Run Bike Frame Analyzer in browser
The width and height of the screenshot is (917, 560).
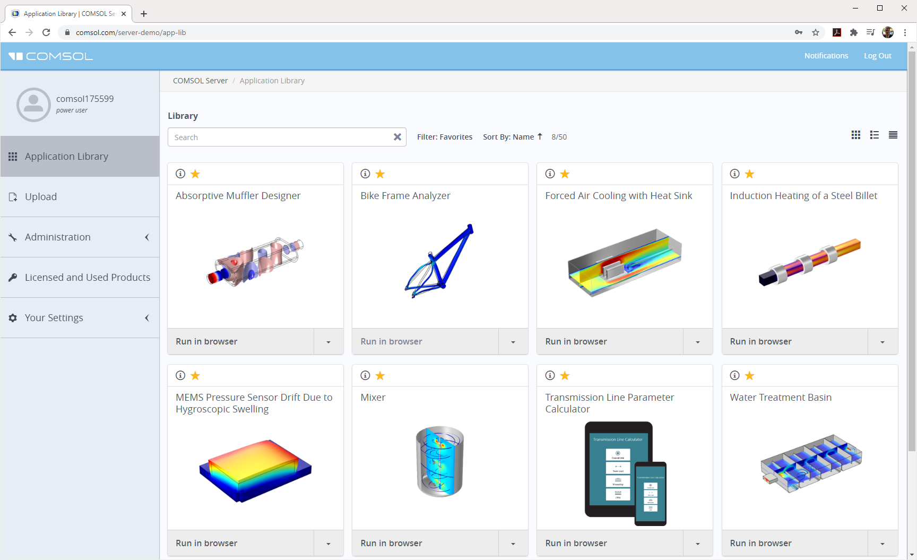tap(426, 341)
